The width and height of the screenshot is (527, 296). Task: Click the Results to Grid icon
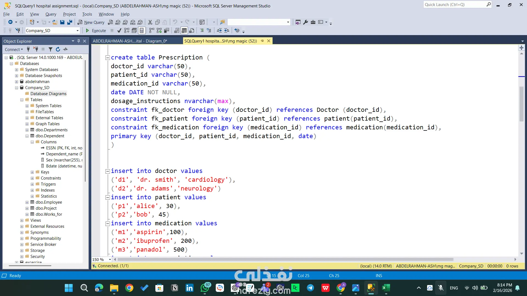184,30
